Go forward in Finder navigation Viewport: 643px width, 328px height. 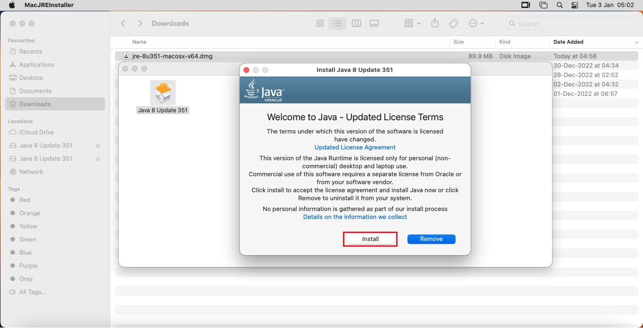140,23
